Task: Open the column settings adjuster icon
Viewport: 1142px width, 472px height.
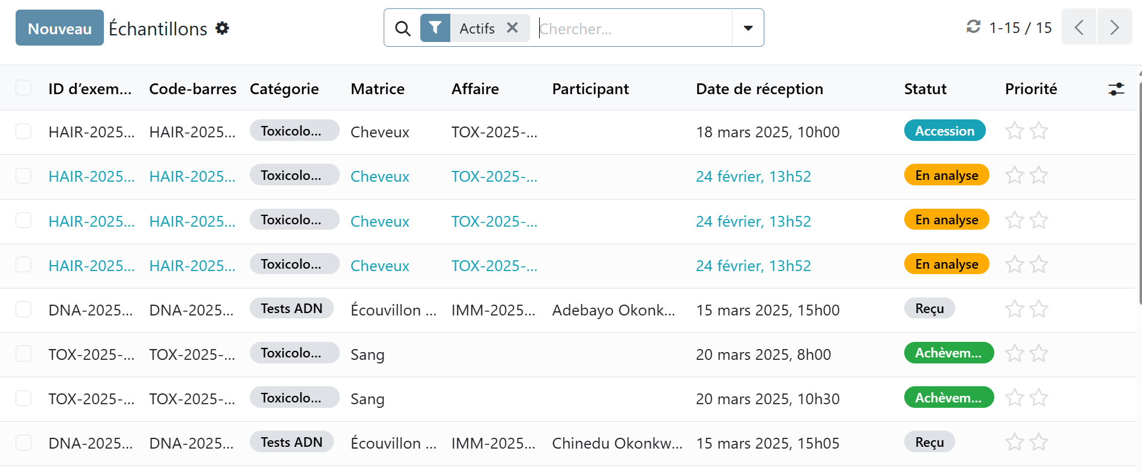Action: click(x=1116, y=89)
